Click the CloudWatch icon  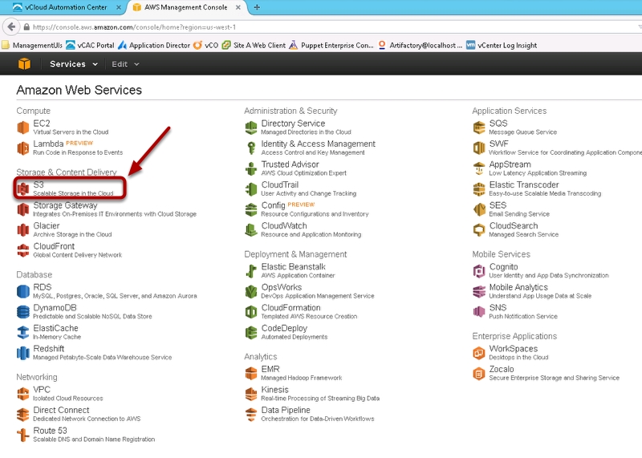pyautogui.click(x=251, y=229)
